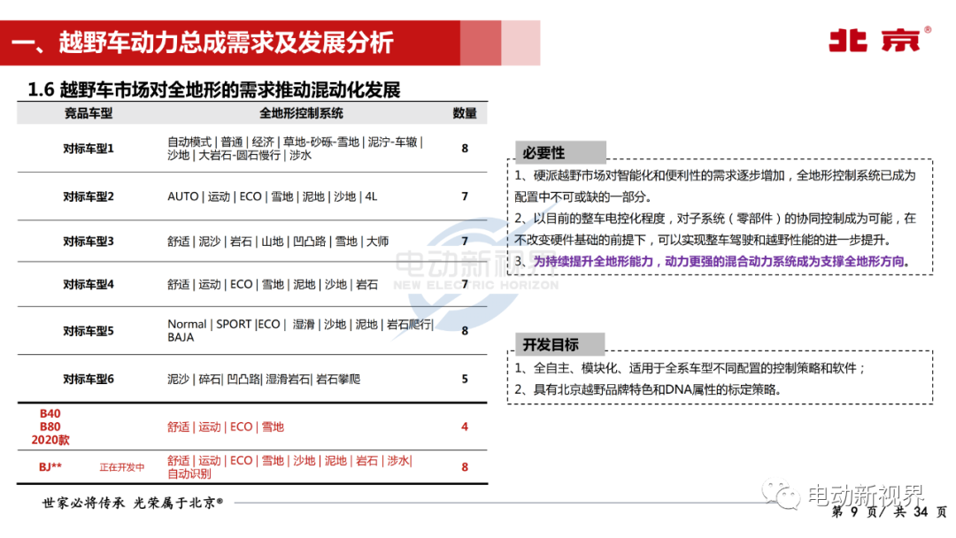
Task: Select the subtitle 1.6 越野车市场对全地形的需求推动混动化发展
Action: click(x=214, y=89)
